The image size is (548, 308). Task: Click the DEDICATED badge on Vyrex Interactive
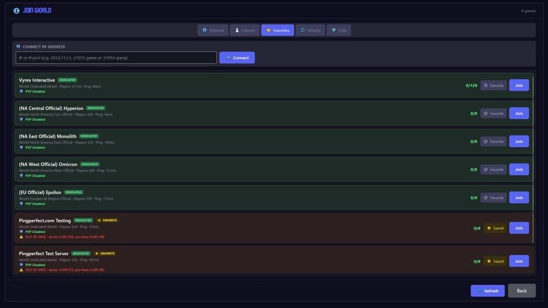click(68, 80)
